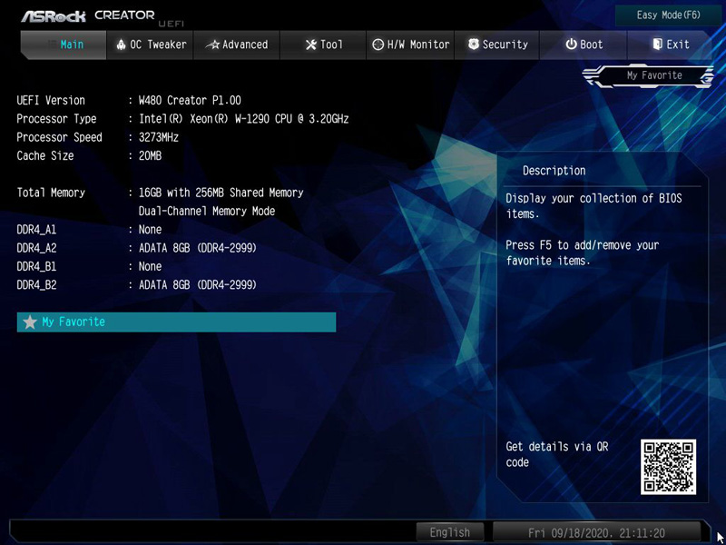
Task: Click the None value for DDR4_B1
Action: coord(150,266)
